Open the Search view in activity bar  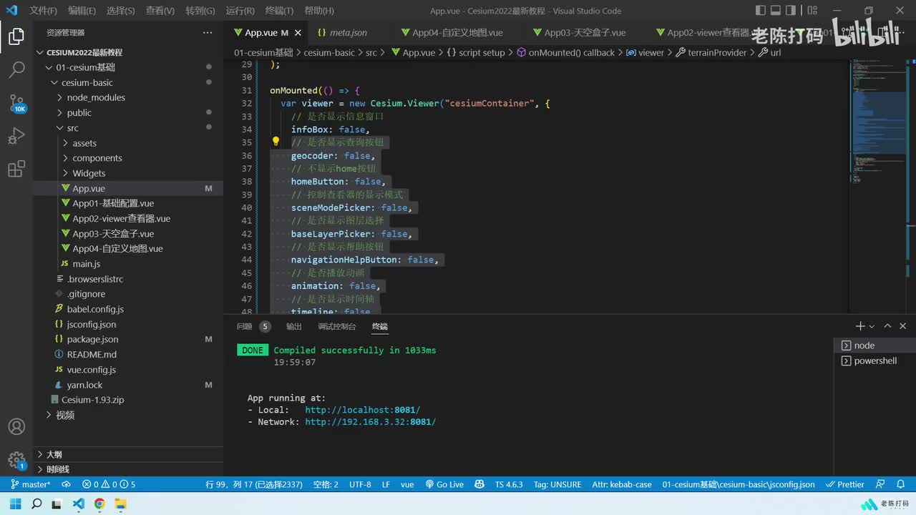[16, 69]
